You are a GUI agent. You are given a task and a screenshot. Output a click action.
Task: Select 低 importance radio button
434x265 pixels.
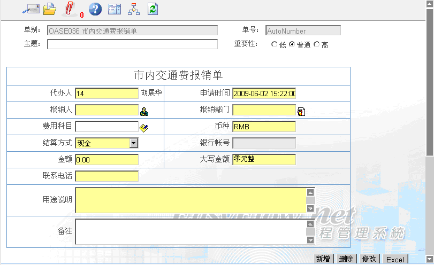[x=275, y=45]
